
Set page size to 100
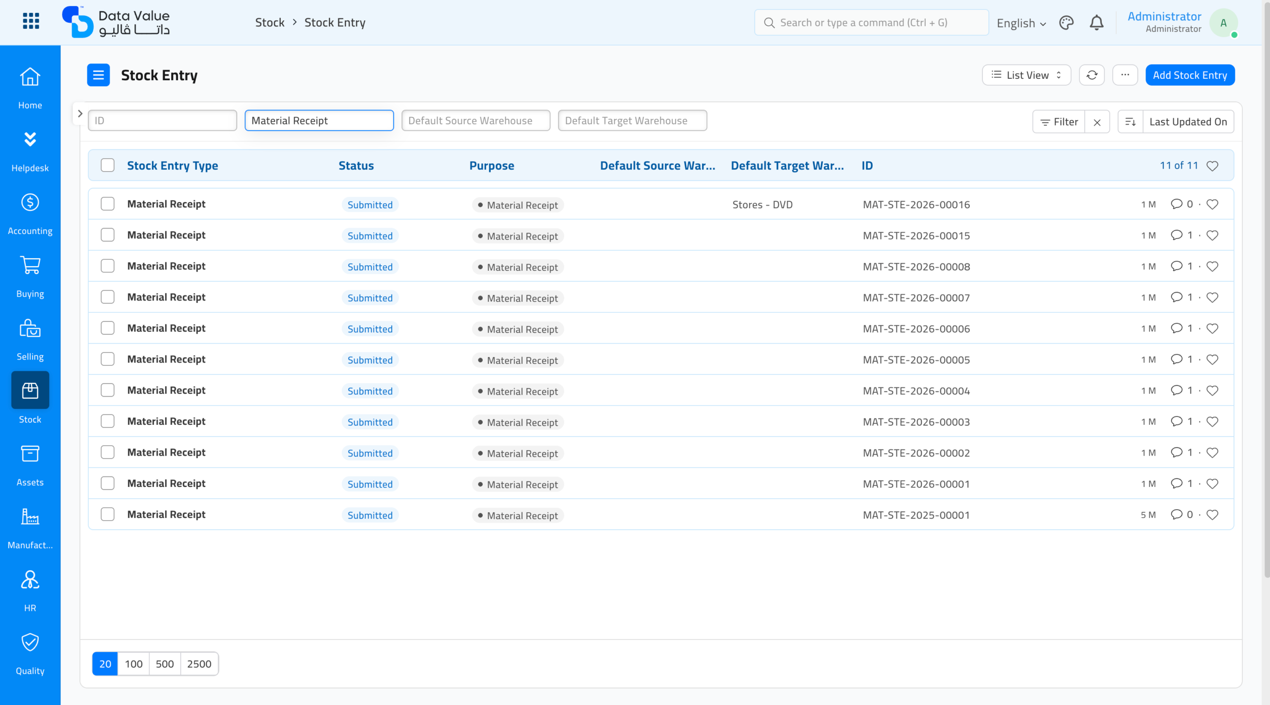pos(133,664)
